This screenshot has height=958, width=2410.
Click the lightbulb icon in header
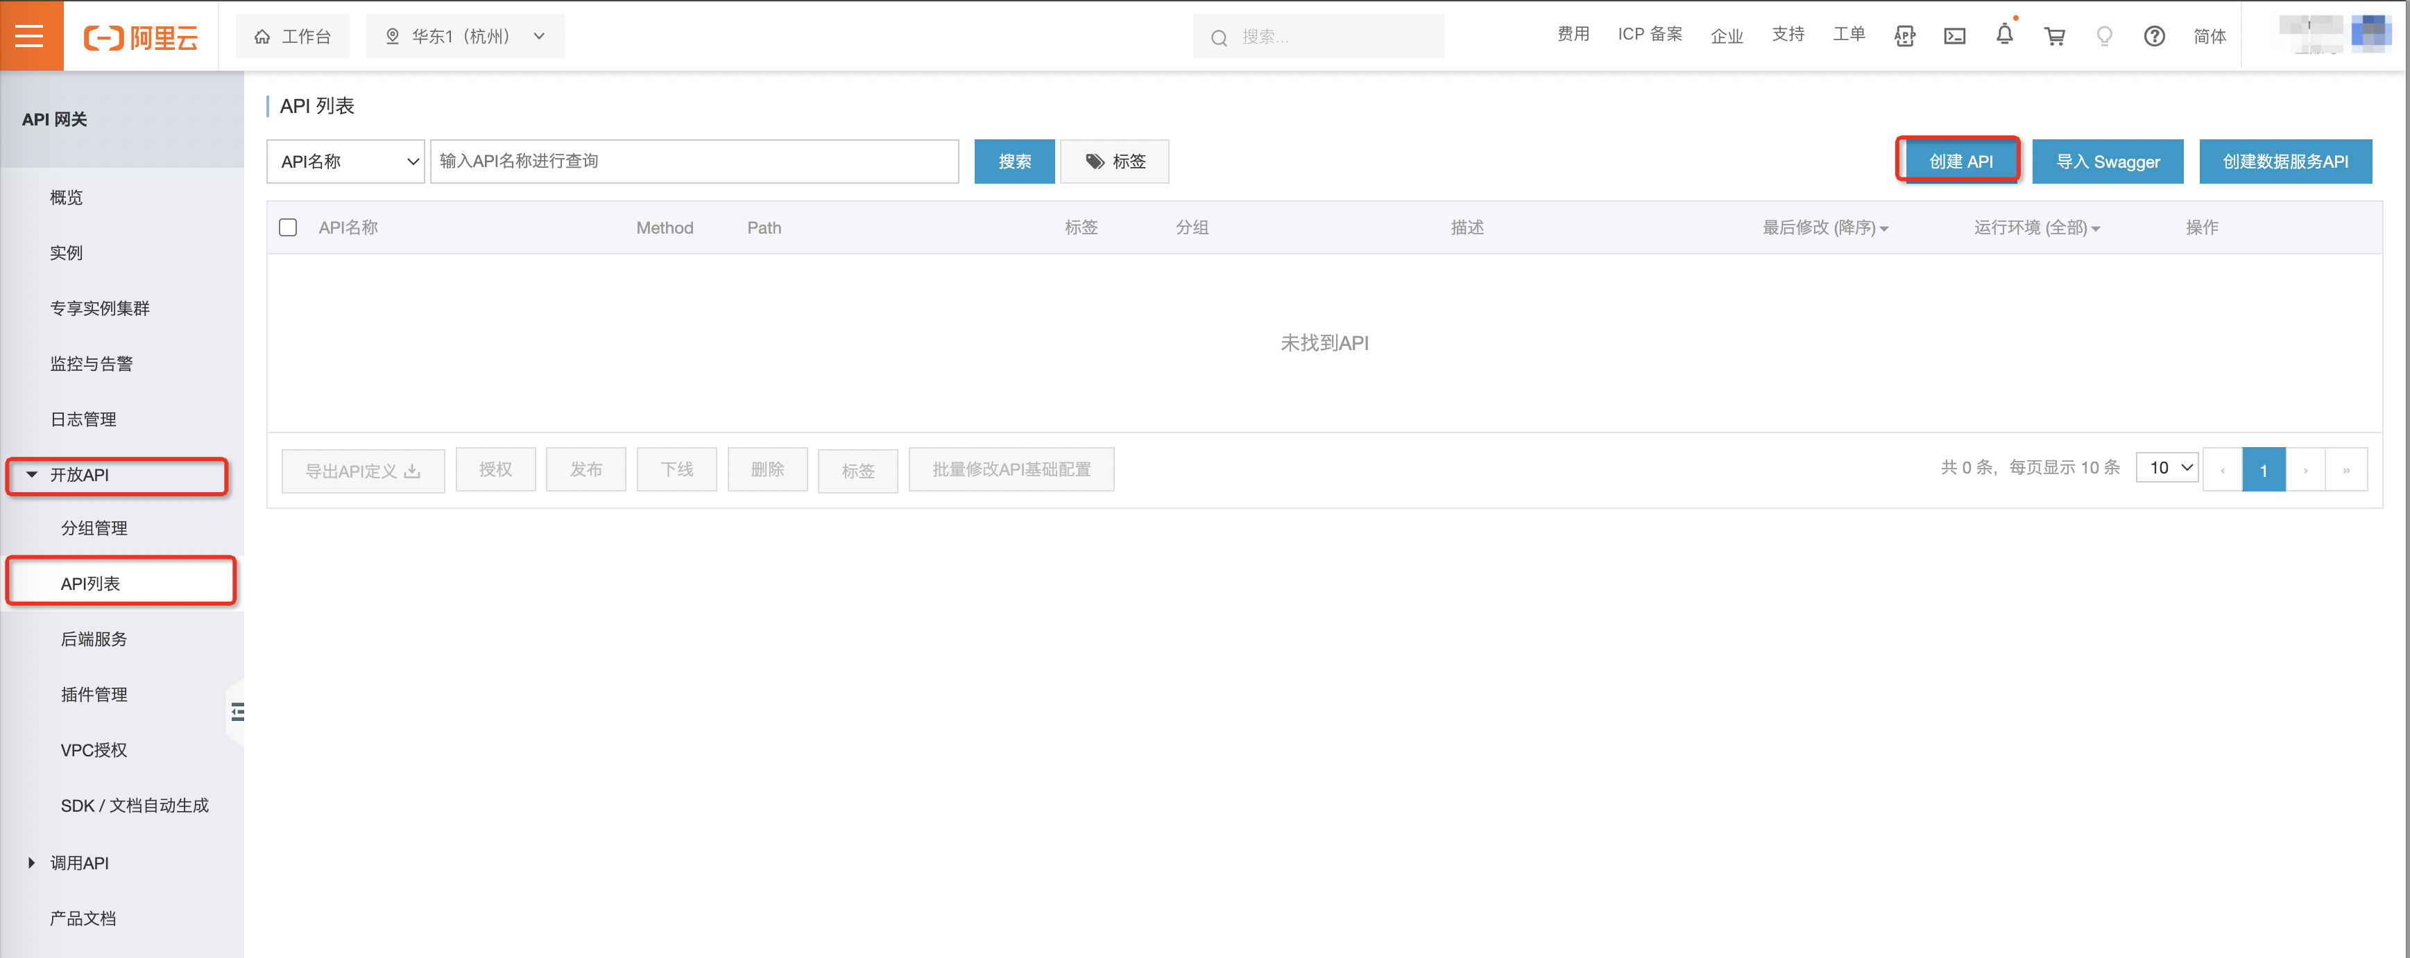[2104, 37]
